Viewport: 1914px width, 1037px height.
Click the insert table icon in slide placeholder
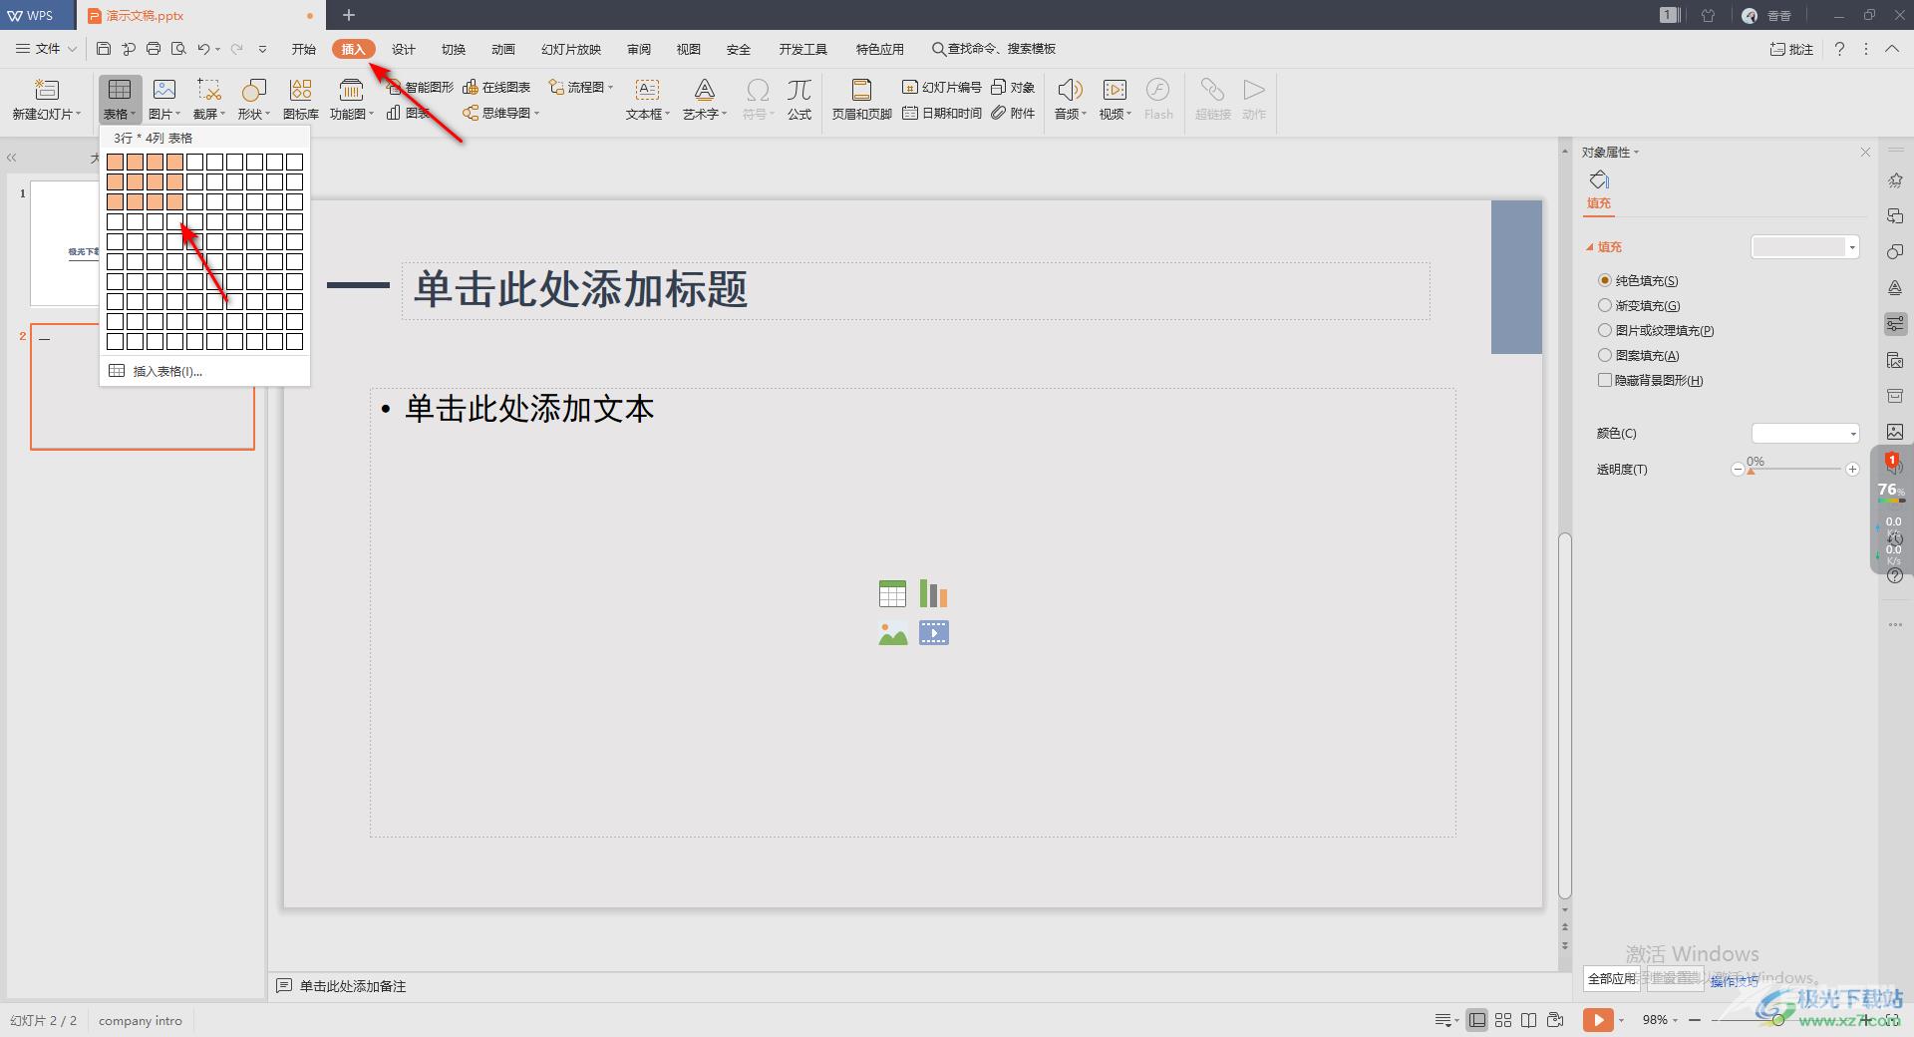[892, 594]
